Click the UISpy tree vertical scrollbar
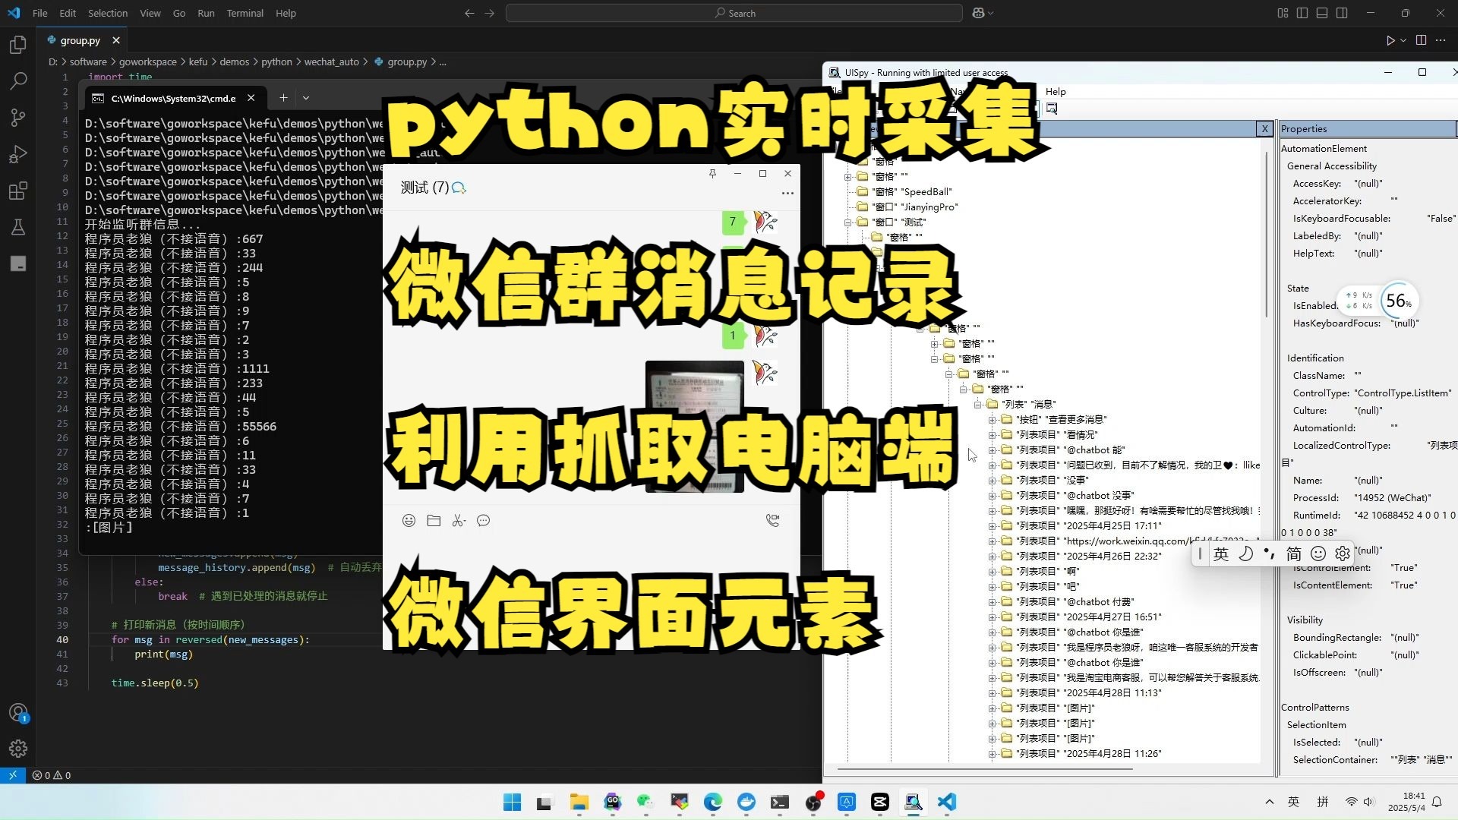The height and width of the screenshot is (820, 1458). click(x=1267, y=235)
